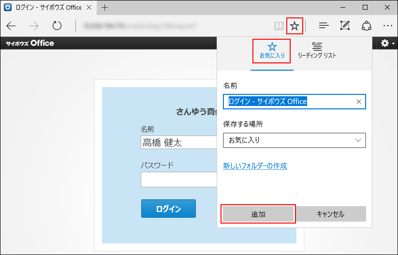Click the 追加 button
This screenshot has height=255, width=398.
pyautogui.click(x=258, y=214)
